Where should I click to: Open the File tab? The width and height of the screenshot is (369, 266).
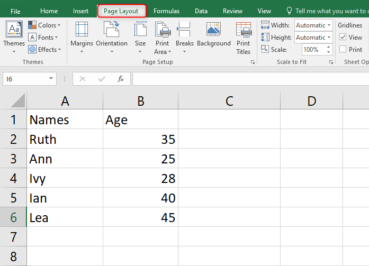(x=15, y=11)
